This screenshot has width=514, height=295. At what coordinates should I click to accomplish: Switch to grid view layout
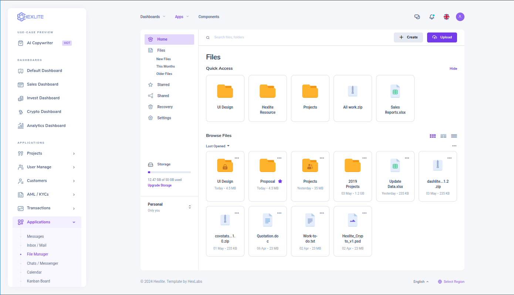(x=433, y=136)
